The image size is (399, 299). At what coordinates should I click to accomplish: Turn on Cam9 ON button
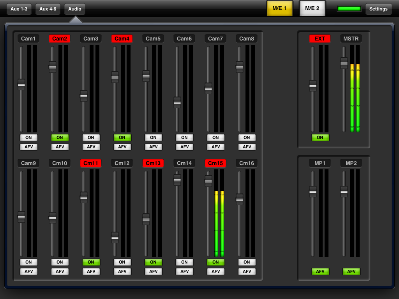pos(29,262)
